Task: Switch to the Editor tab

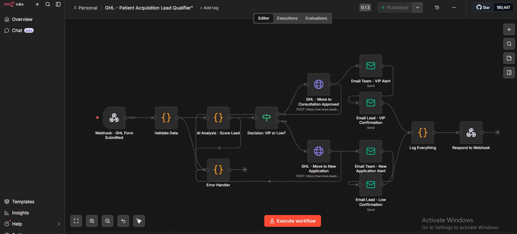Action: (264, 18)
